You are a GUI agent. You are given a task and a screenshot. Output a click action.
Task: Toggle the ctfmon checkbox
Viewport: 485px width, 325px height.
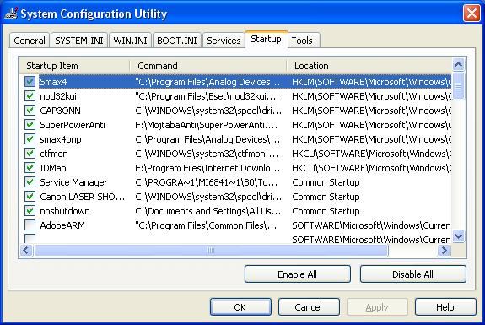(30, 154)
